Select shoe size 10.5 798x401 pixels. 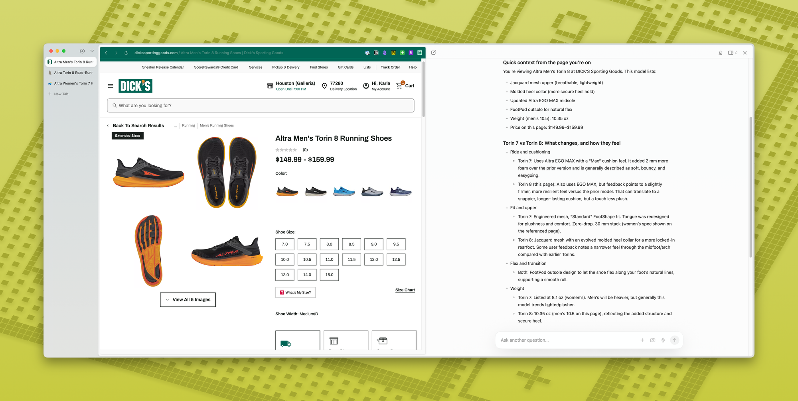coord(307,259)
